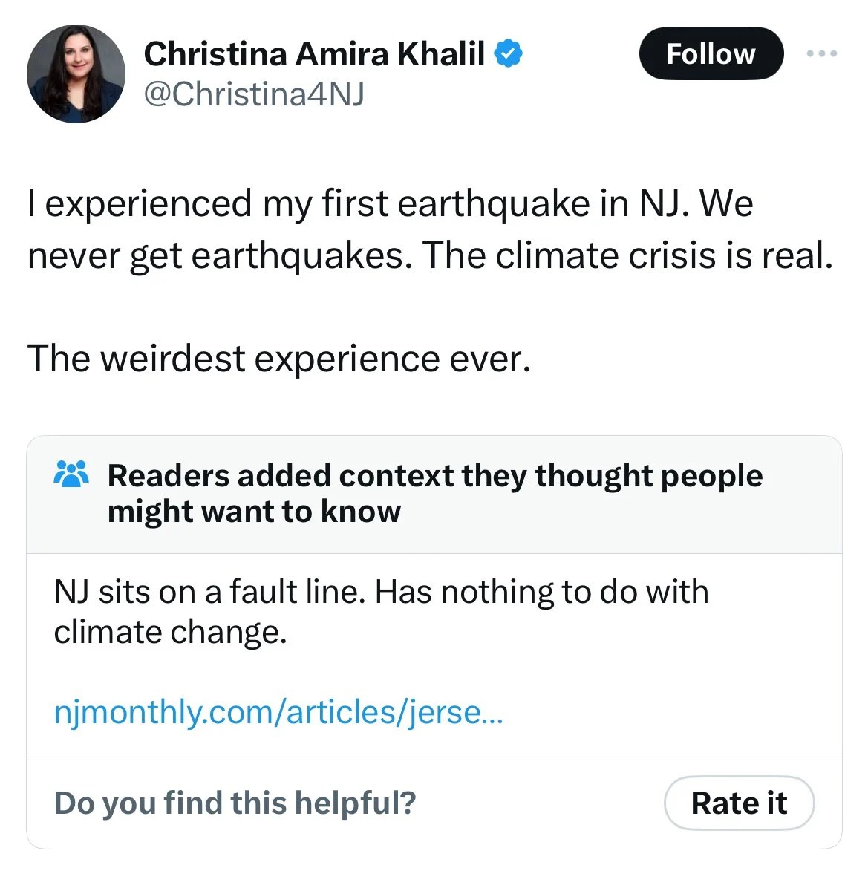Open Christina Amira Khalil's profile photo
Screen dimensions: 868x871
pos(76,74)
